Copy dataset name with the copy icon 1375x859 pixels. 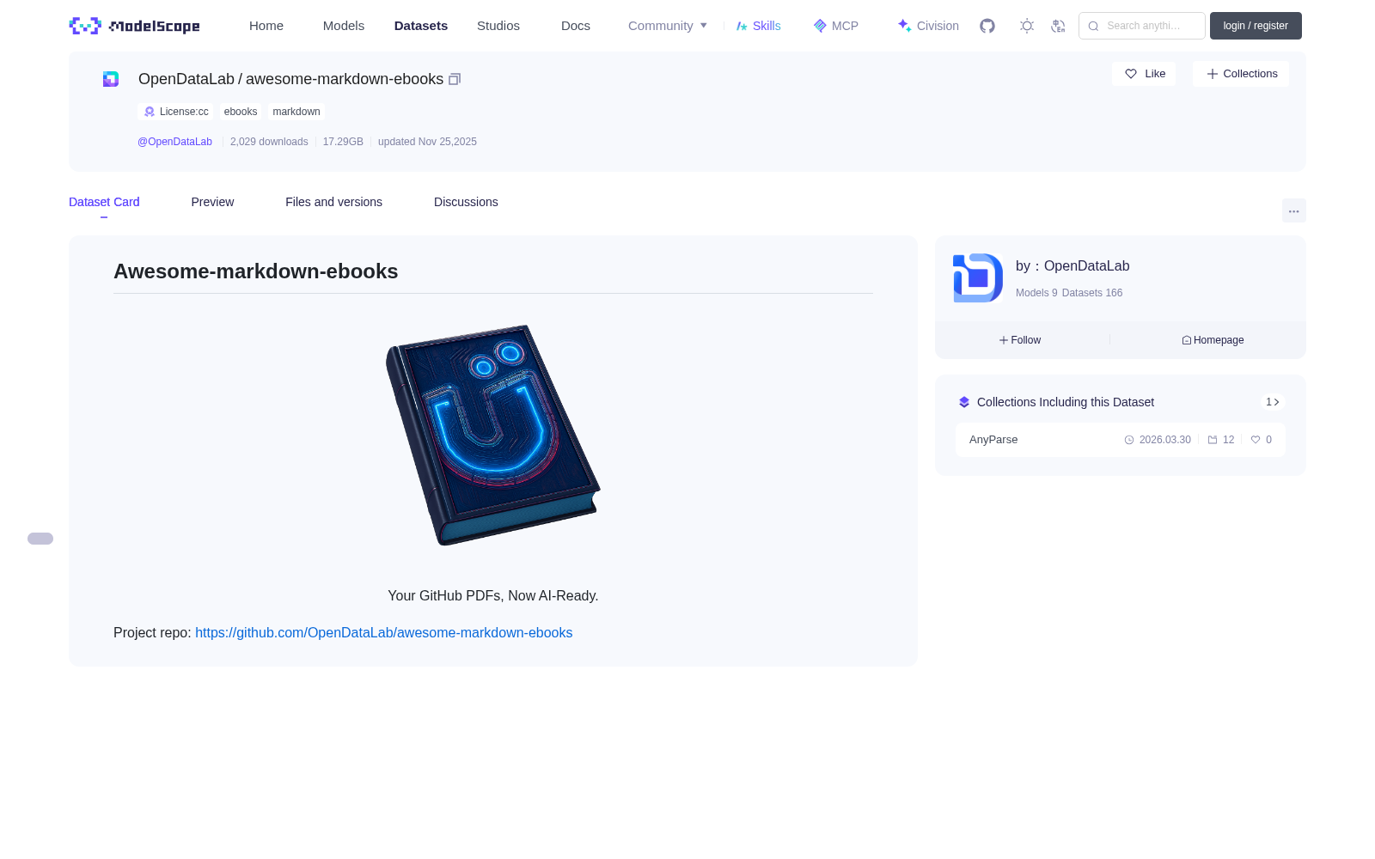[x=455, y=79]
